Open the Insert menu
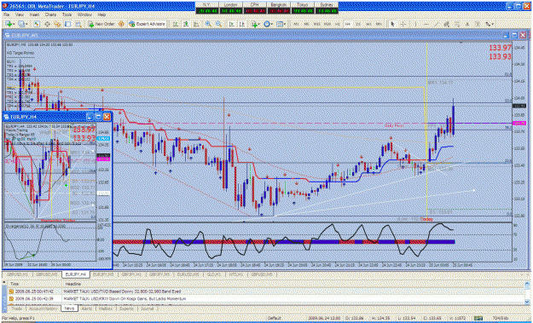 click(x=34, y=15)
